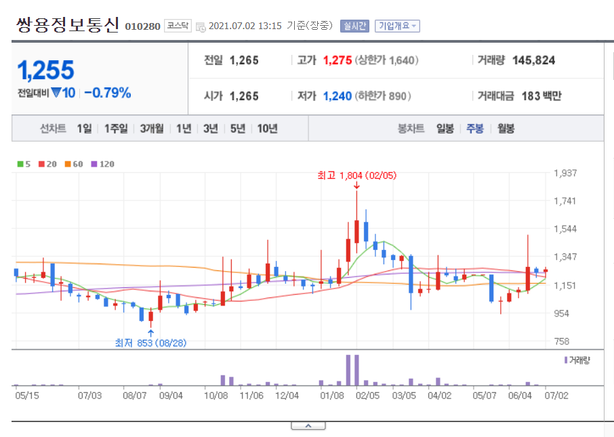Screen dimensions: 614x437
Task: Select the 10년 chart period
Action: tap(268, 129)
